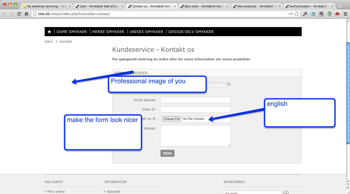Click the browser home button in the toolbar

point(26,14)
